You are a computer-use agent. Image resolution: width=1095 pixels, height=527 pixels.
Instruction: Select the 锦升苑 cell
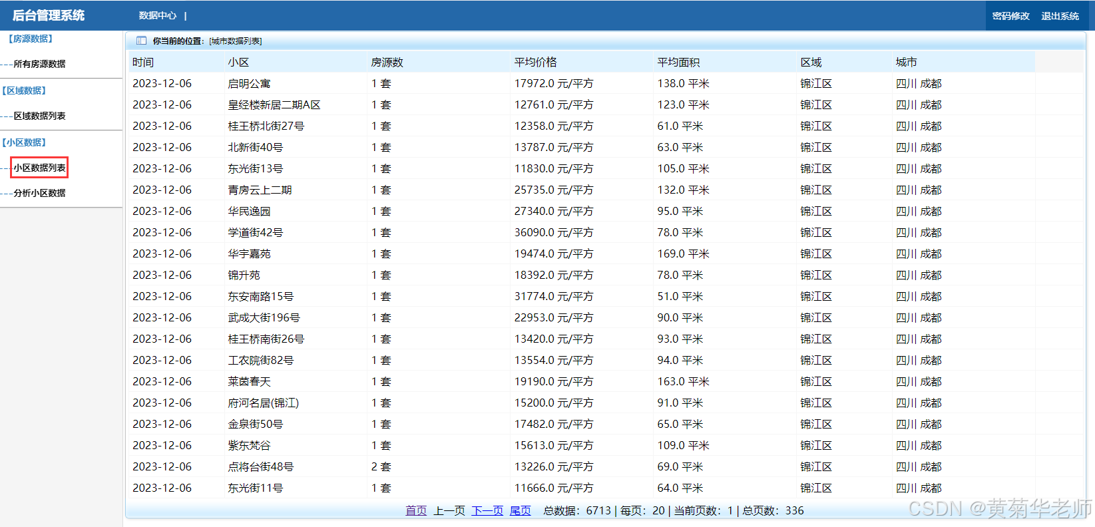244,275
